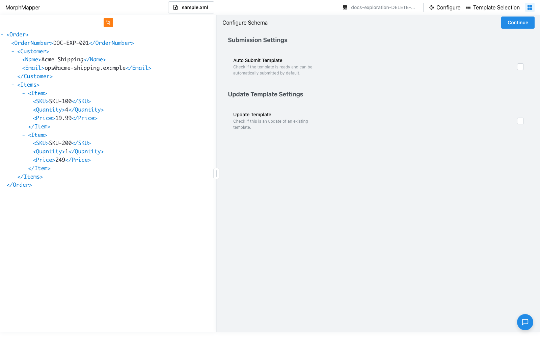
Task: Collapse the first Item node with SKU-100
Action: pyautogui.click(x=24, y=93)
